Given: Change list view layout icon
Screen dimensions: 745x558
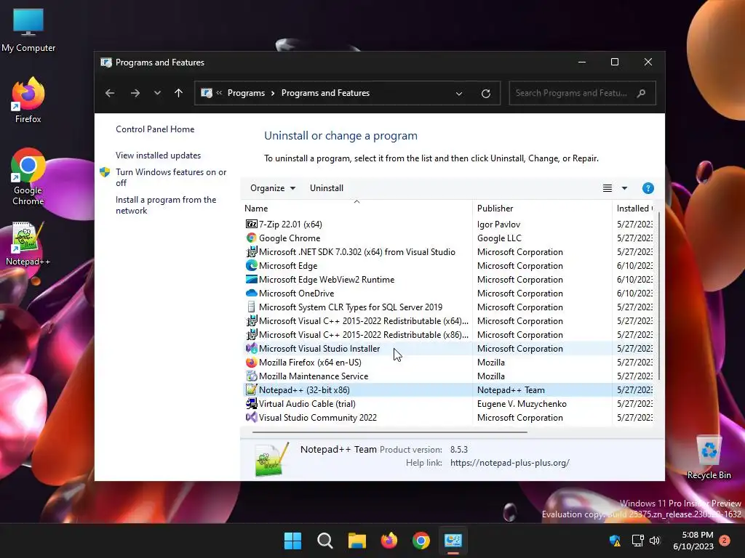Looking at the screenshot, I should click(607, 188).
